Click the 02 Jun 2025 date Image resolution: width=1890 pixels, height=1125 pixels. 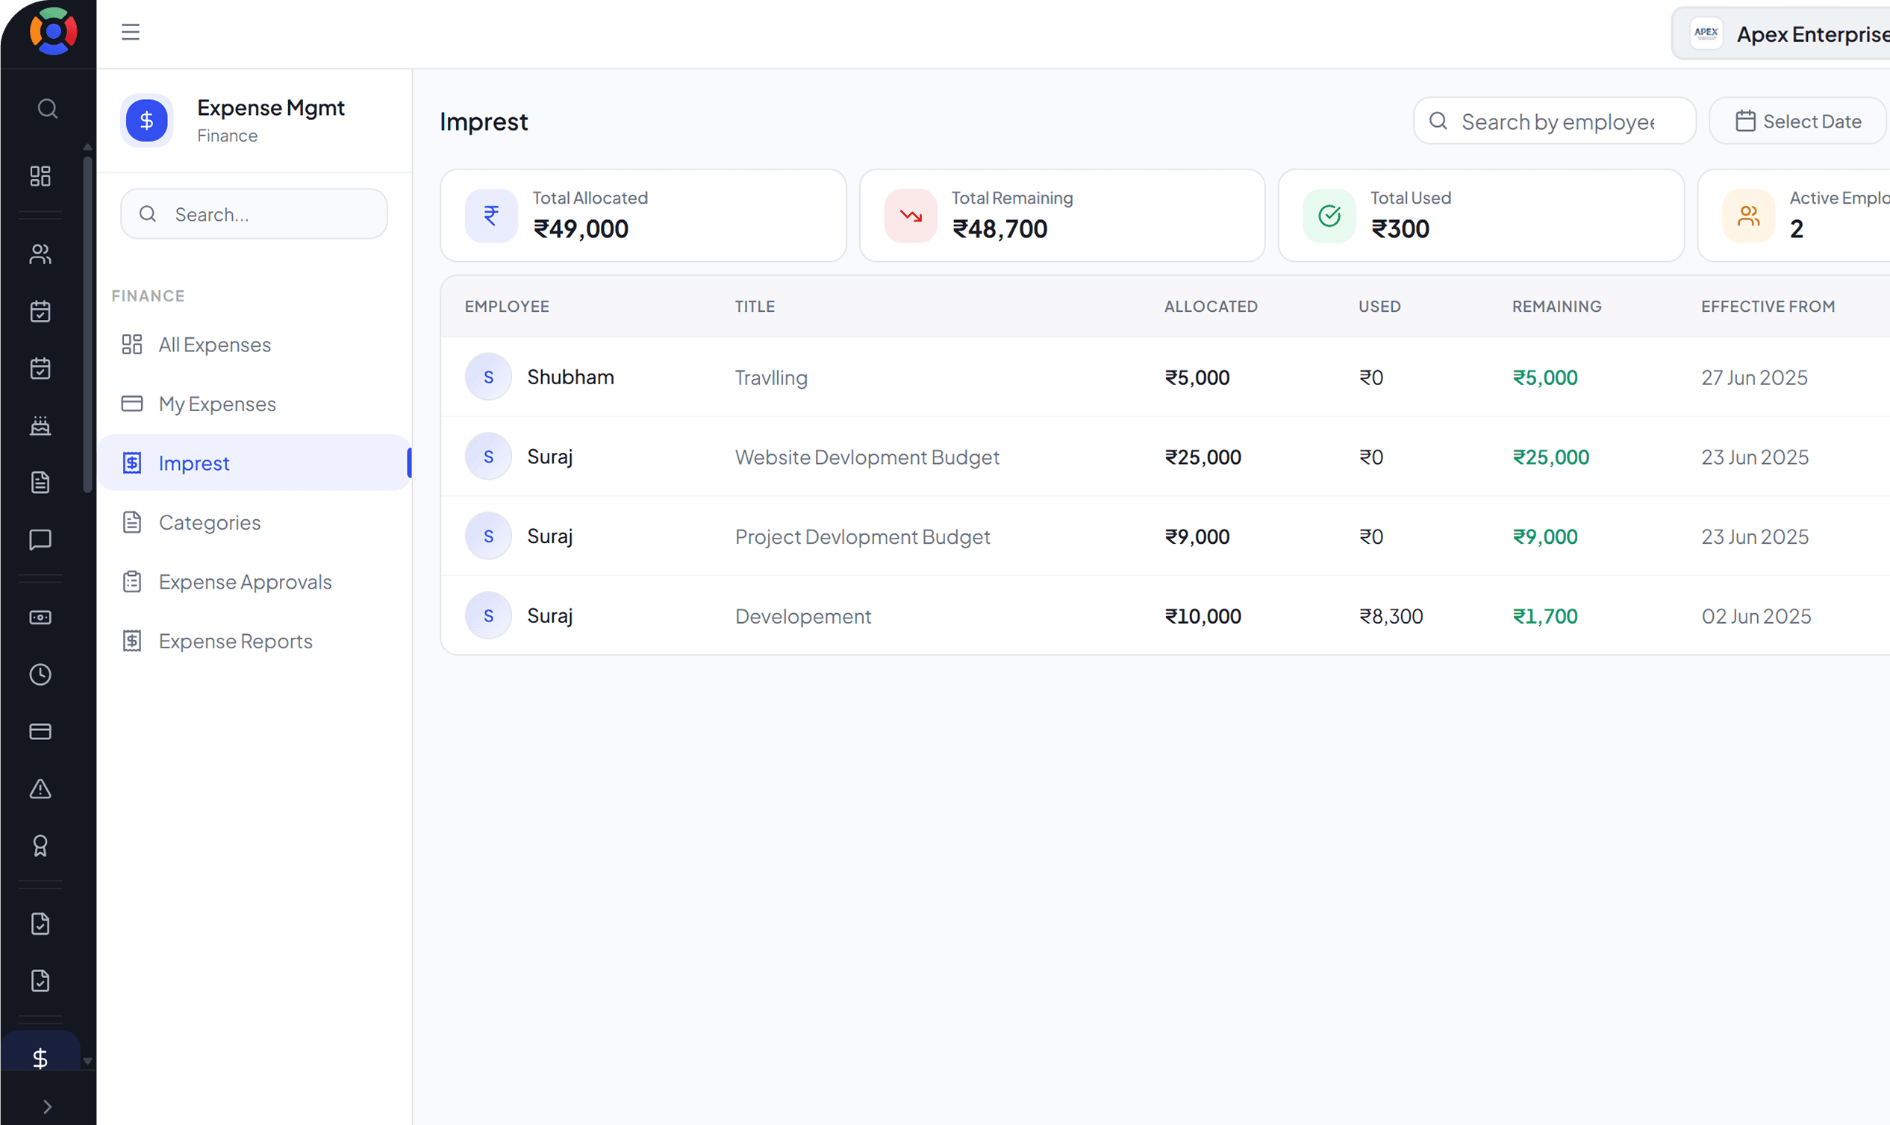pyautogui.click(x=1756, y=615)
